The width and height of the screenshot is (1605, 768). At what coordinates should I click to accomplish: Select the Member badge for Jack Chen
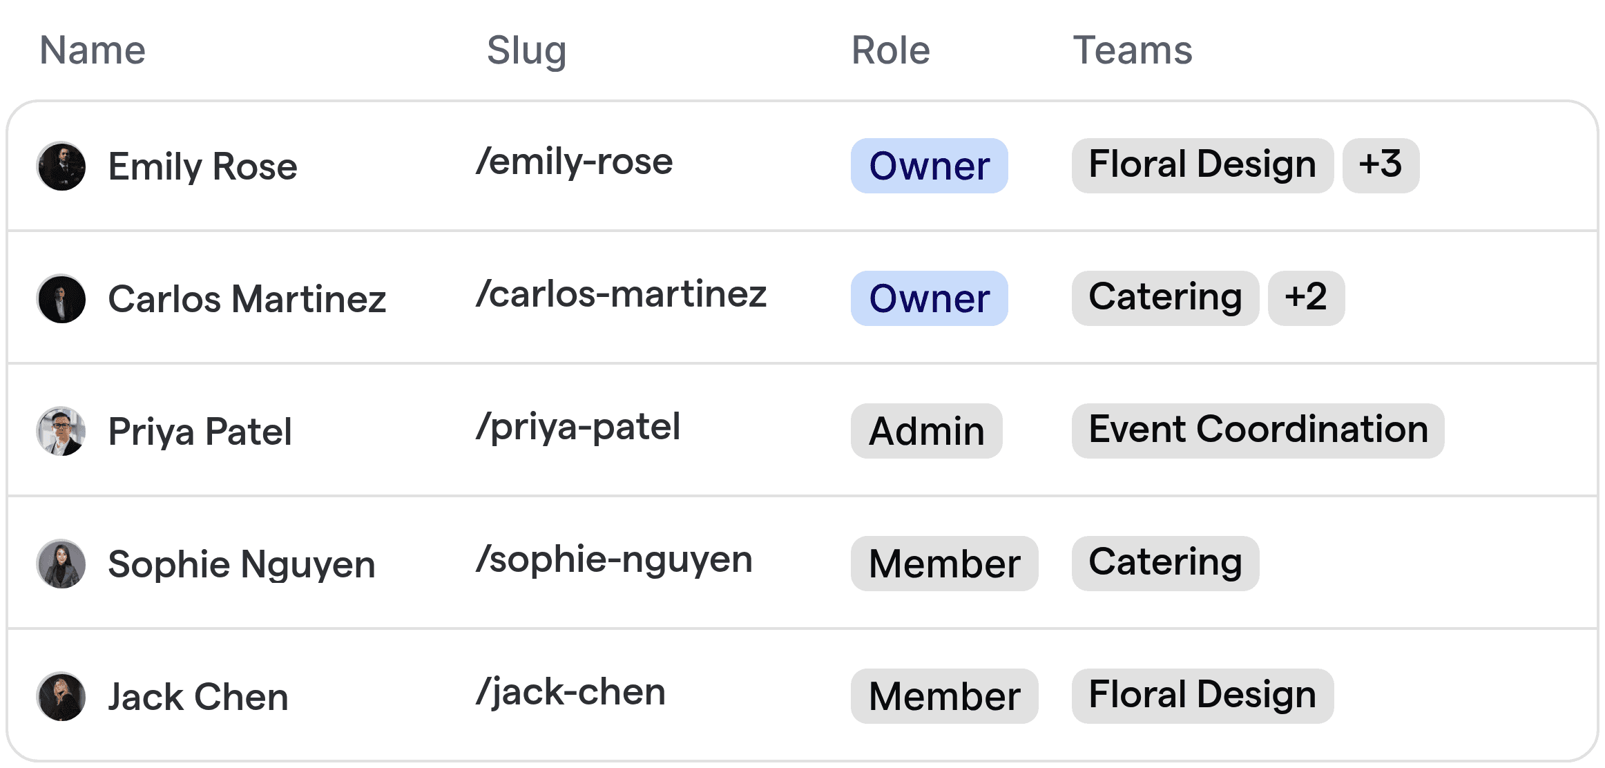(x=944, y=695)
